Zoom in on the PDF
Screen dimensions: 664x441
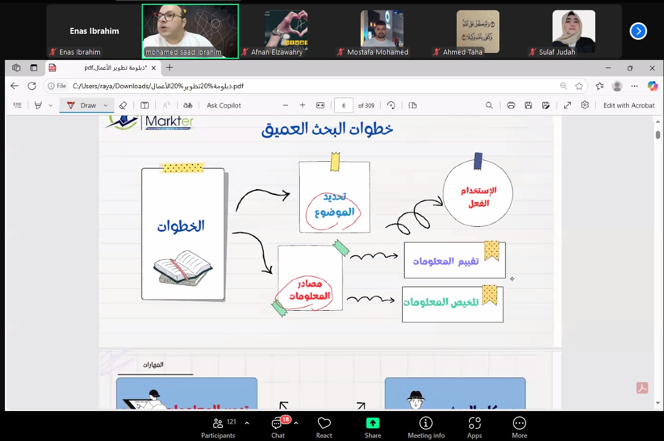[x=303, y=105]
